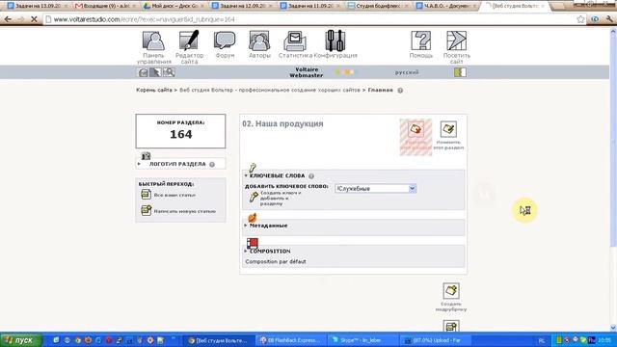The height and width of the screenshot is (347, 617).
Task: Click the русский language link
Action: (x=407, y=72)
